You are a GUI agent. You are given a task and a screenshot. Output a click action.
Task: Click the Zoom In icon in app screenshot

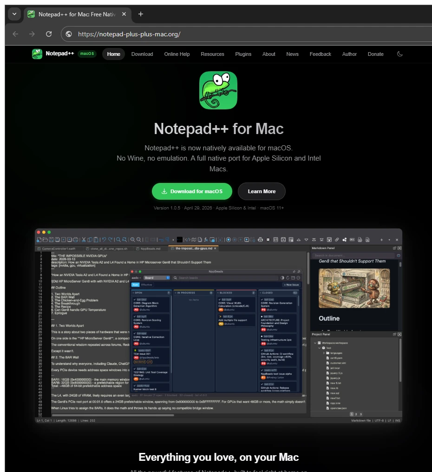point(132,240)
